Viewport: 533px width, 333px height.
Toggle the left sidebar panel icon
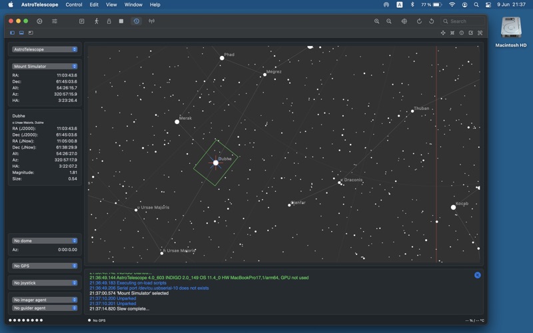pyautogui.click(x=12, y=33)
